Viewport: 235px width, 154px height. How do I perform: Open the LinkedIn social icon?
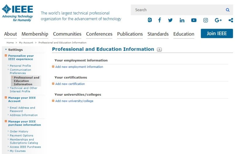pos(182,20)
